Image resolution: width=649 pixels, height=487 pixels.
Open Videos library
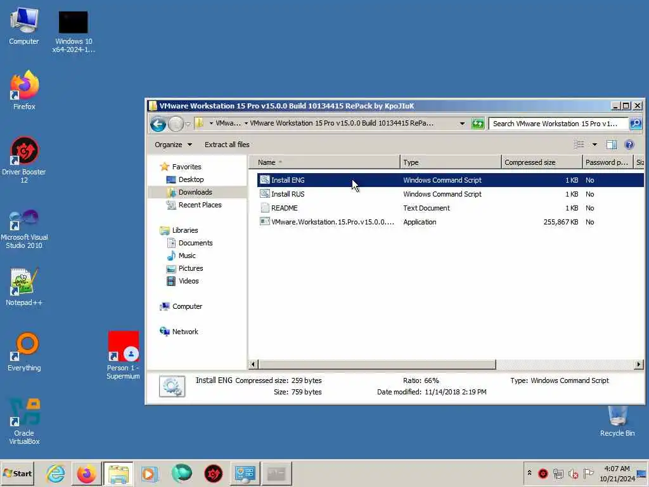pyautogui.click(x=188, y=281)
